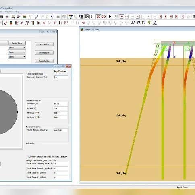This screenshot has width=195, height=195.
Task: Click the fit-width arrows icon in top toolbar
Action: tap(138, 17)
